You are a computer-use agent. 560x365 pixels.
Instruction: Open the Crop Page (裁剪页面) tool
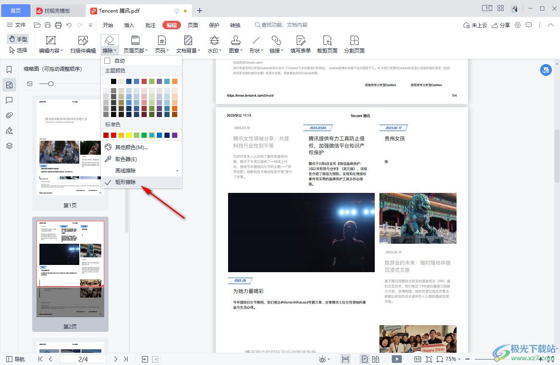click(327, 45)
